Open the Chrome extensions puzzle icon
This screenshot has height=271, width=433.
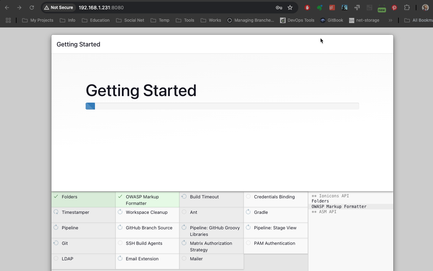point(407,8)
